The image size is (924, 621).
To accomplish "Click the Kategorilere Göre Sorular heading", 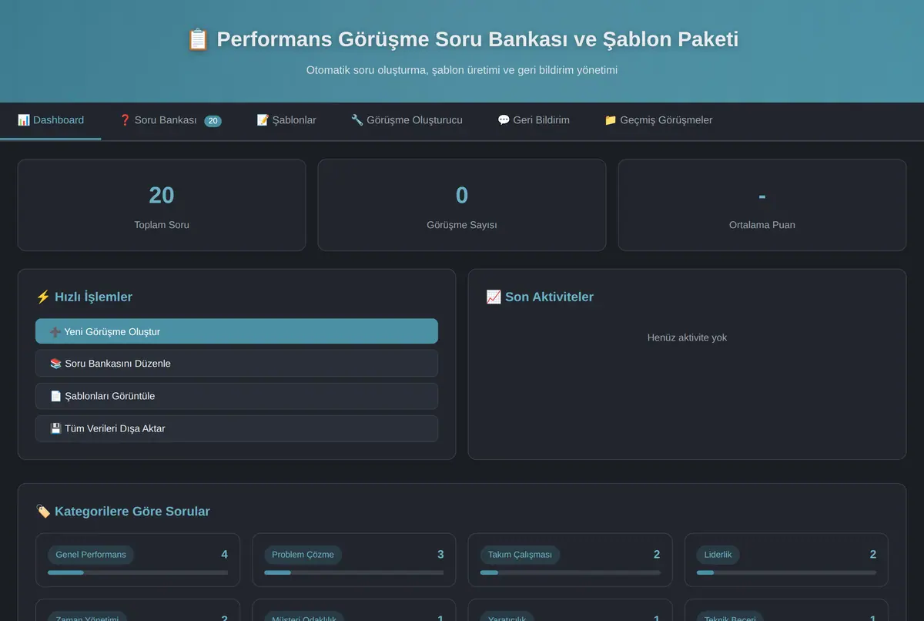I will point(123,512).
